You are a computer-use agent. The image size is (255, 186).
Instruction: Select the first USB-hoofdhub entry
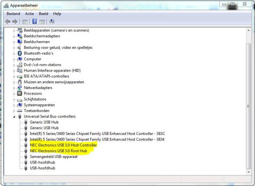pos(43,162)
